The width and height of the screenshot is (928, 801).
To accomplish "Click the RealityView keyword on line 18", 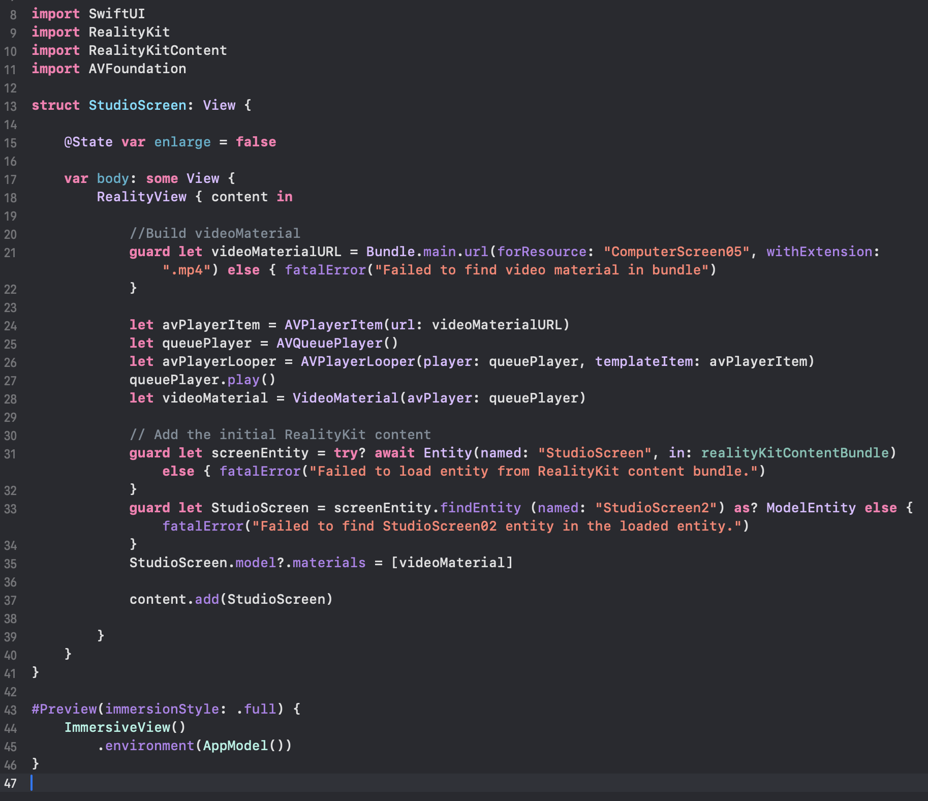I will point(141,197).
